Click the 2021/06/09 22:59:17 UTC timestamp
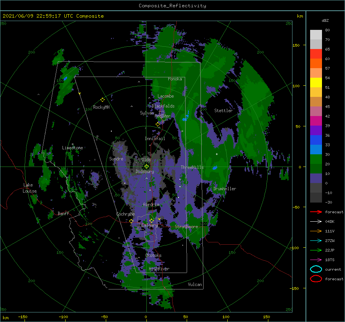The height and width of the screenshot is (322, 345). 53,16
